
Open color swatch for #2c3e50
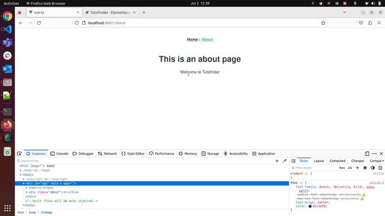310,206
